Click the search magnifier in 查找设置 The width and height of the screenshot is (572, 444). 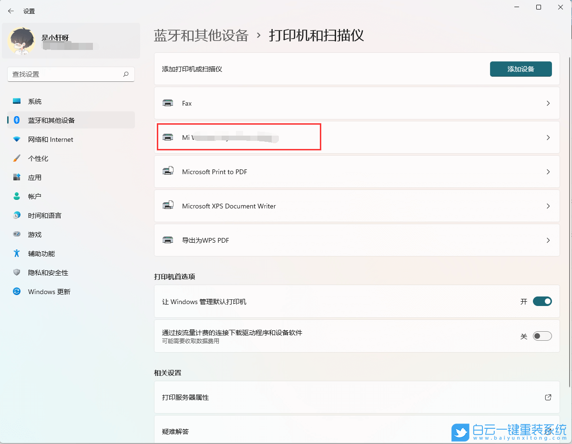click(125, 74)
